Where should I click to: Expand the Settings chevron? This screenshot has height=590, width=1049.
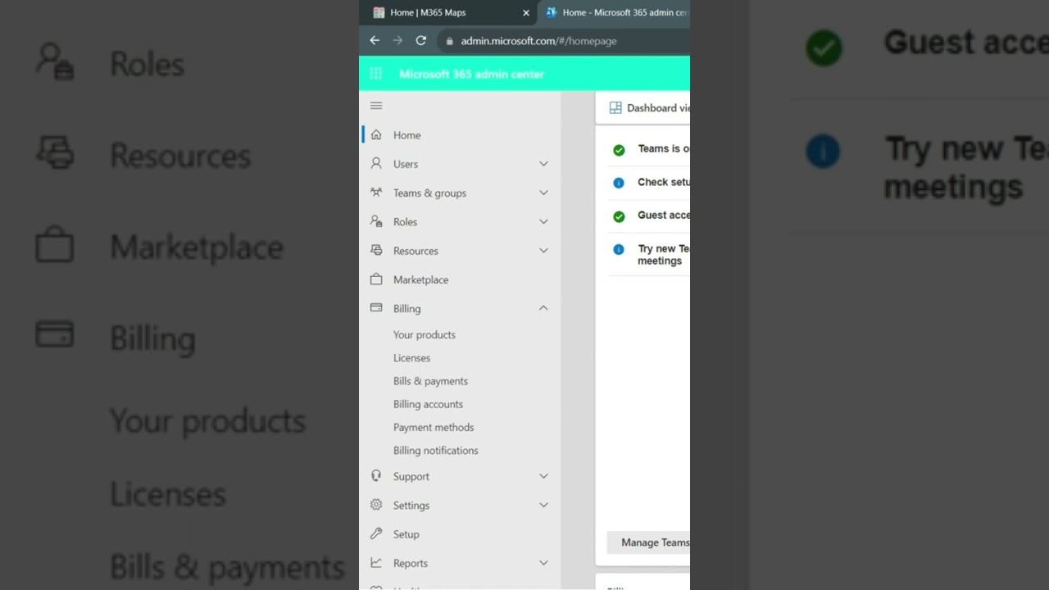point(543,505)
